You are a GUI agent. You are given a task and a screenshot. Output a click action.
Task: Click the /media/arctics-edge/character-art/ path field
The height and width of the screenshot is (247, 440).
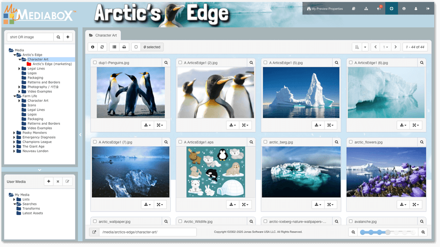[x=148, y=232]
